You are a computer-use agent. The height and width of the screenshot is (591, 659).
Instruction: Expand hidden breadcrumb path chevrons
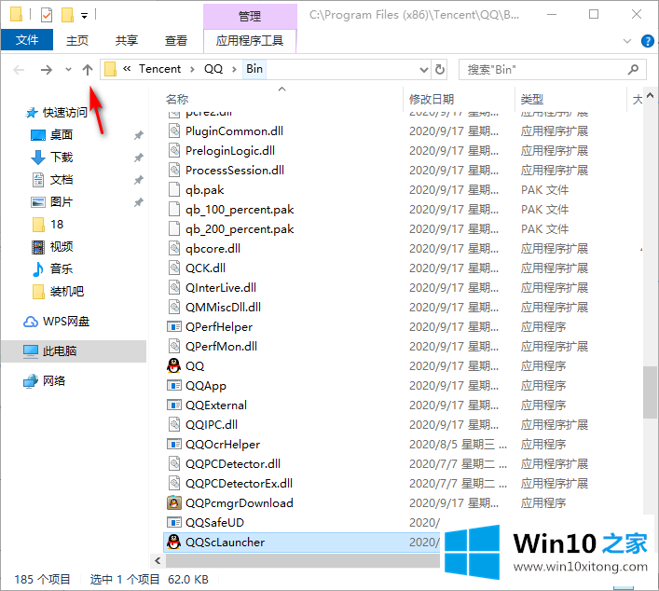[x=127, y=69]
